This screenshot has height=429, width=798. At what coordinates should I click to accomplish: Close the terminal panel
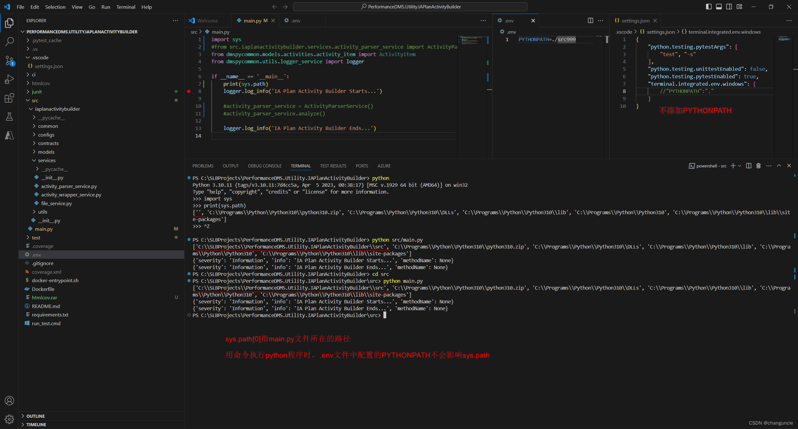click(x=789, y=166)
